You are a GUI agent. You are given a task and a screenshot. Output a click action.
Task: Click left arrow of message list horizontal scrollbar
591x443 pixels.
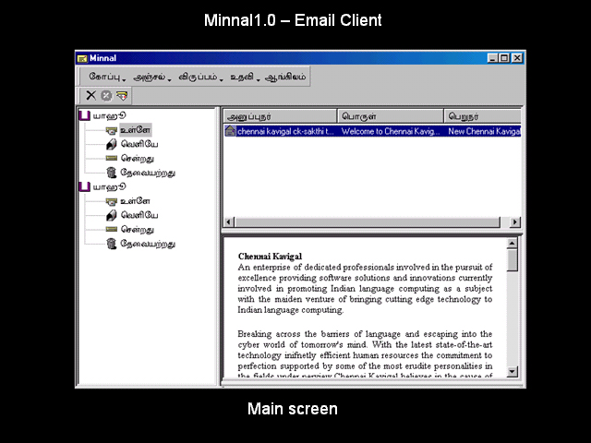point(229,222)
